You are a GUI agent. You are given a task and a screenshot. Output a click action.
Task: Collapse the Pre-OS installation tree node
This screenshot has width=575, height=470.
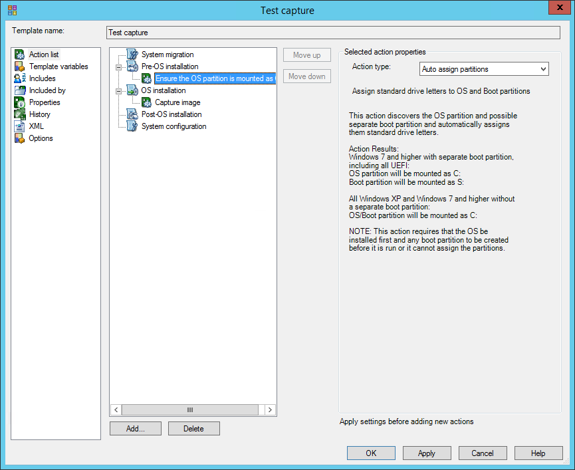tap(118, 66)
